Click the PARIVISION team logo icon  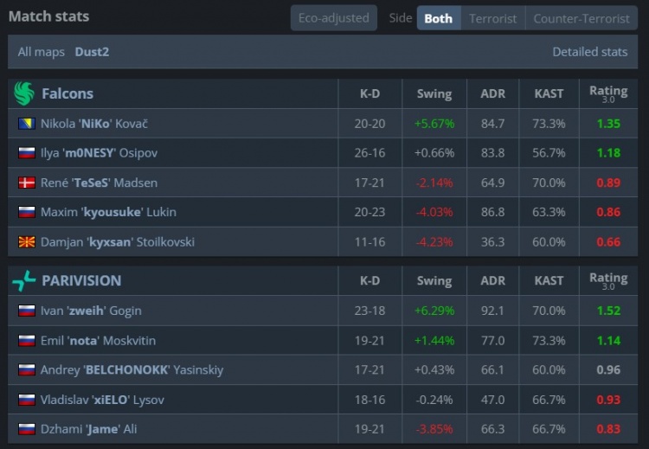click(x=23, y=280)
